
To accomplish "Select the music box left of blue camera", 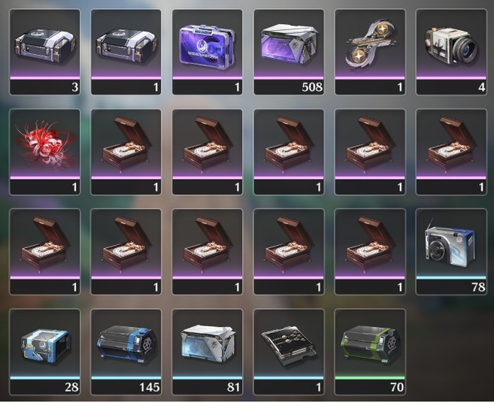I will [x=370, y=252].
